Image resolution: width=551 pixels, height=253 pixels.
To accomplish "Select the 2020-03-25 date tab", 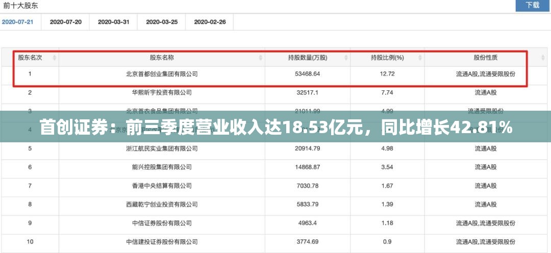I will [x=162, y=22].
